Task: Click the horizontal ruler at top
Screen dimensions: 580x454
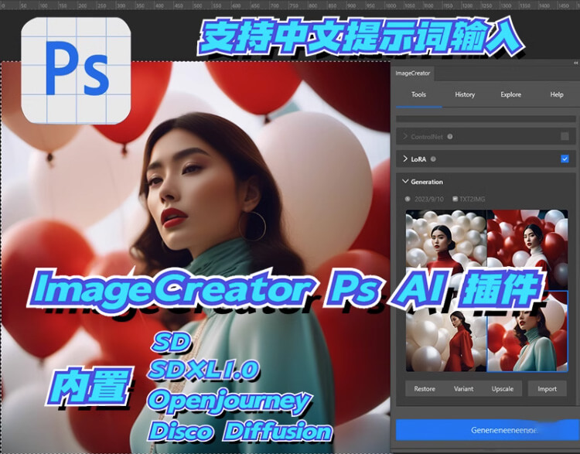Action: pyautogui.click(x=290, y=5)
